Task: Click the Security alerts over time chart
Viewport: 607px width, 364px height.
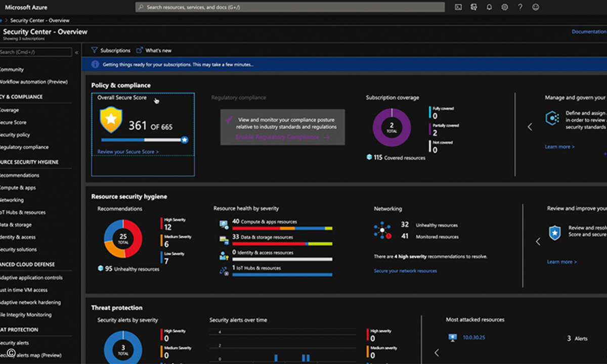Action: pyautogui.click(x=283, y=346)
